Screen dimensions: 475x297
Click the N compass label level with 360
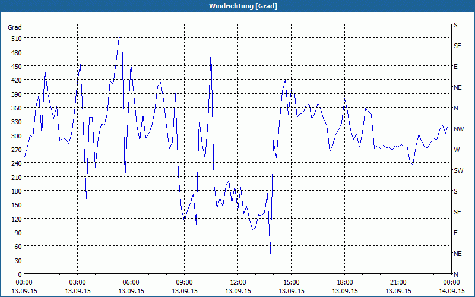coord(455,108)
